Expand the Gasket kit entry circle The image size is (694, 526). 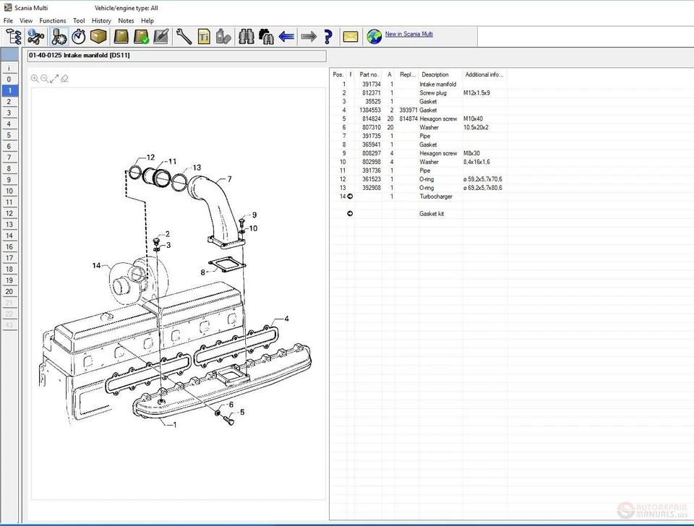[x=349, y=213]
